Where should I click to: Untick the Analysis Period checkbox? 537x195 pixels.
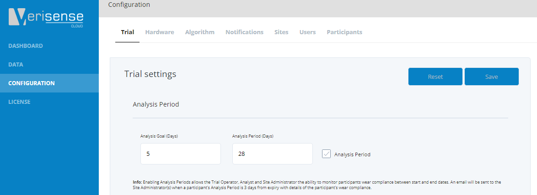coord(327,154)
